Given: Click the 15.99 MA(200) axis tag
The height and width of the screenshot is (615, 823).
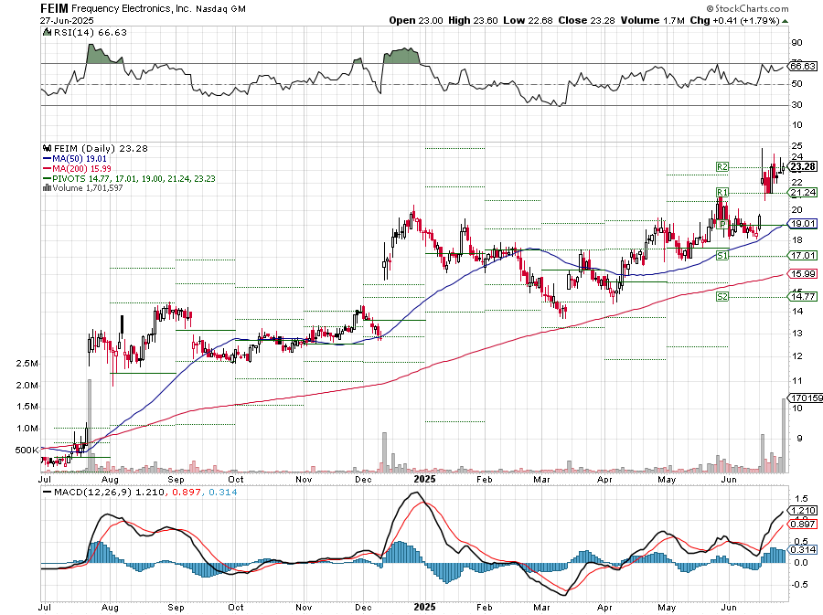Looking at the screenshot, I should point(803,273).
